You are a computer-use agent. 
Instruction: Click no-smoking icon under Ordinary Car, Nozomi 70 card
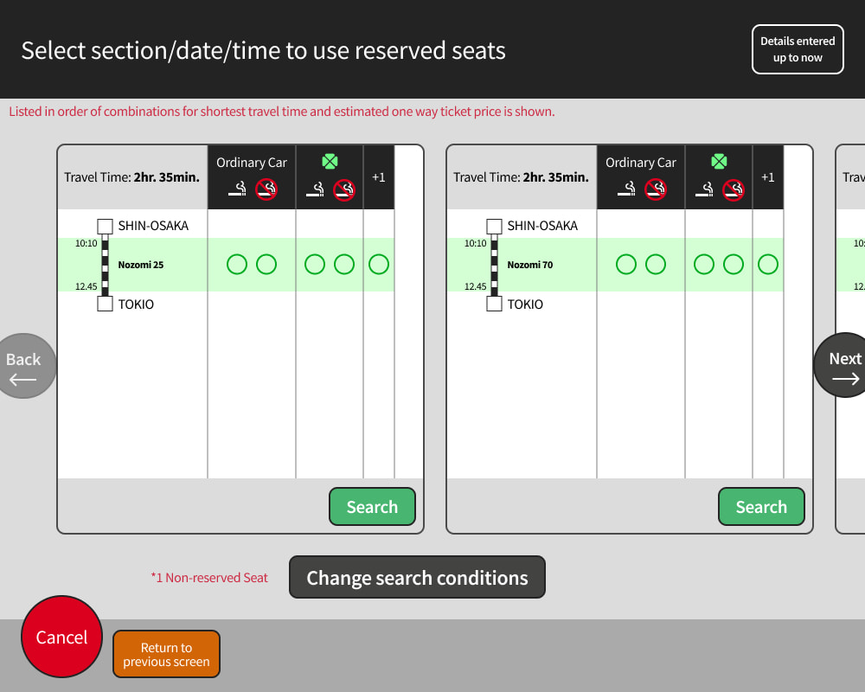[x=656, y=189]
